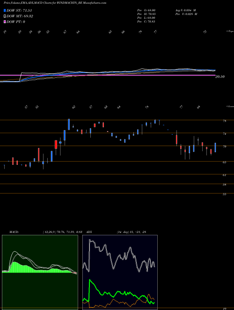
Task: Click the average volume "Avg V: 0.034 M"
Action: [186, 10]
